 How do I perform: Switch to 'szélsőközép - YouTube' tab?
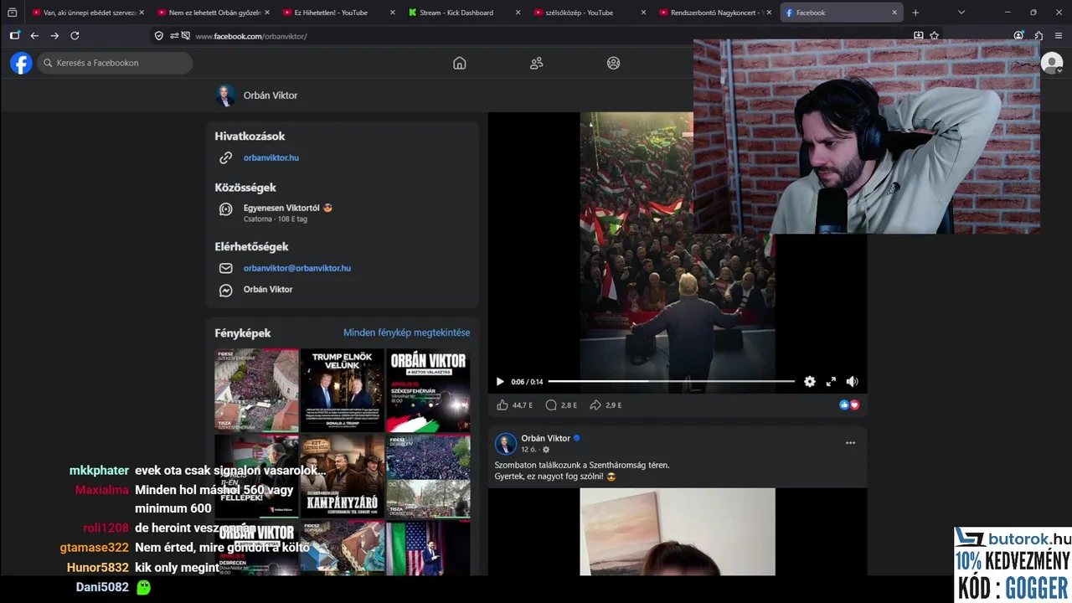tap(589, 13)
